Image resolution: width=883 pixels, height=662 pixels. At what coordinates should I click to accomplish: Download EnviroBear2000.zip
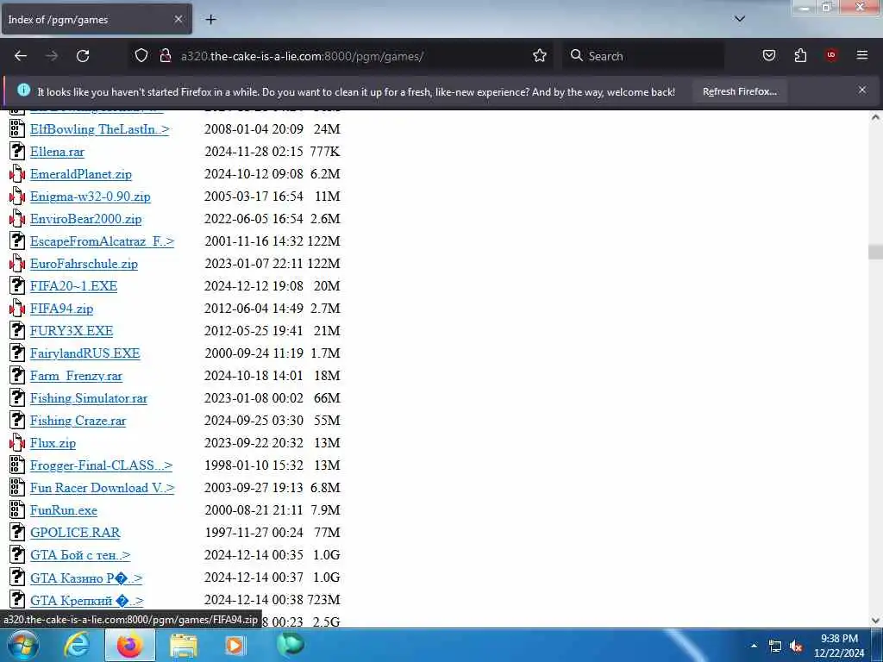(x=85, y=219)
